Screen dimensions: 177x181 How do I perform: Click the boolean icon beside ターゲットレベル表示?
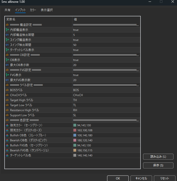pos(7,50)
